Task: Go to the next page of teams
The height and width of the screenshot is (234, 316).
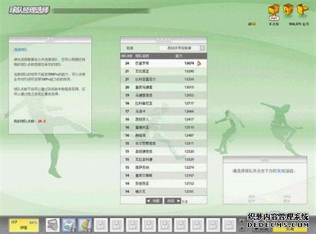Action: pos(173,201)
